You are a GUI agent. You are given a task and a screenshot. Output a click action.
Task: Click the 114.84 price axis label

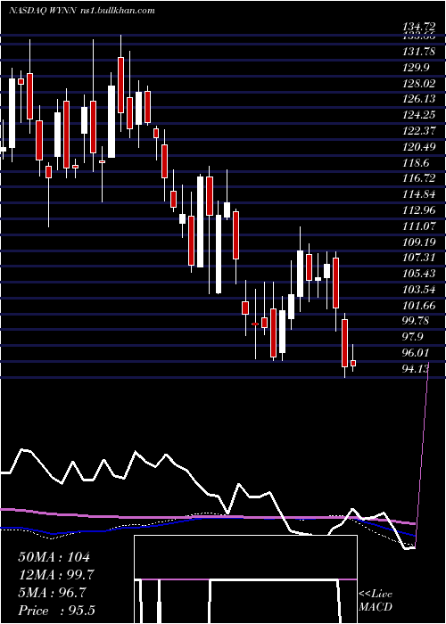click(x=419, y=194)
